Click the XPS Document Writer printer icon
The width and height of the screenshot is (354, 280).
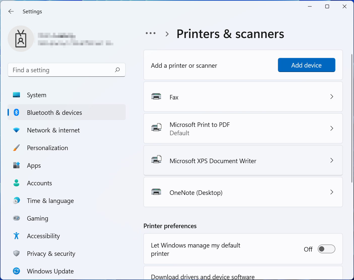coord(156,159)
